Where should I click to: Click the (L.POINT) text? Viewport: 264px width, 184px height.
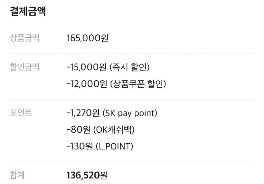coord(115,146)
